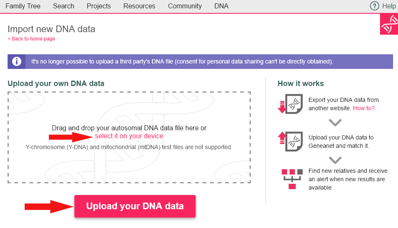Click inside the dashed drag-and-drop zone
398x228 pixels.
coord(129,165)
